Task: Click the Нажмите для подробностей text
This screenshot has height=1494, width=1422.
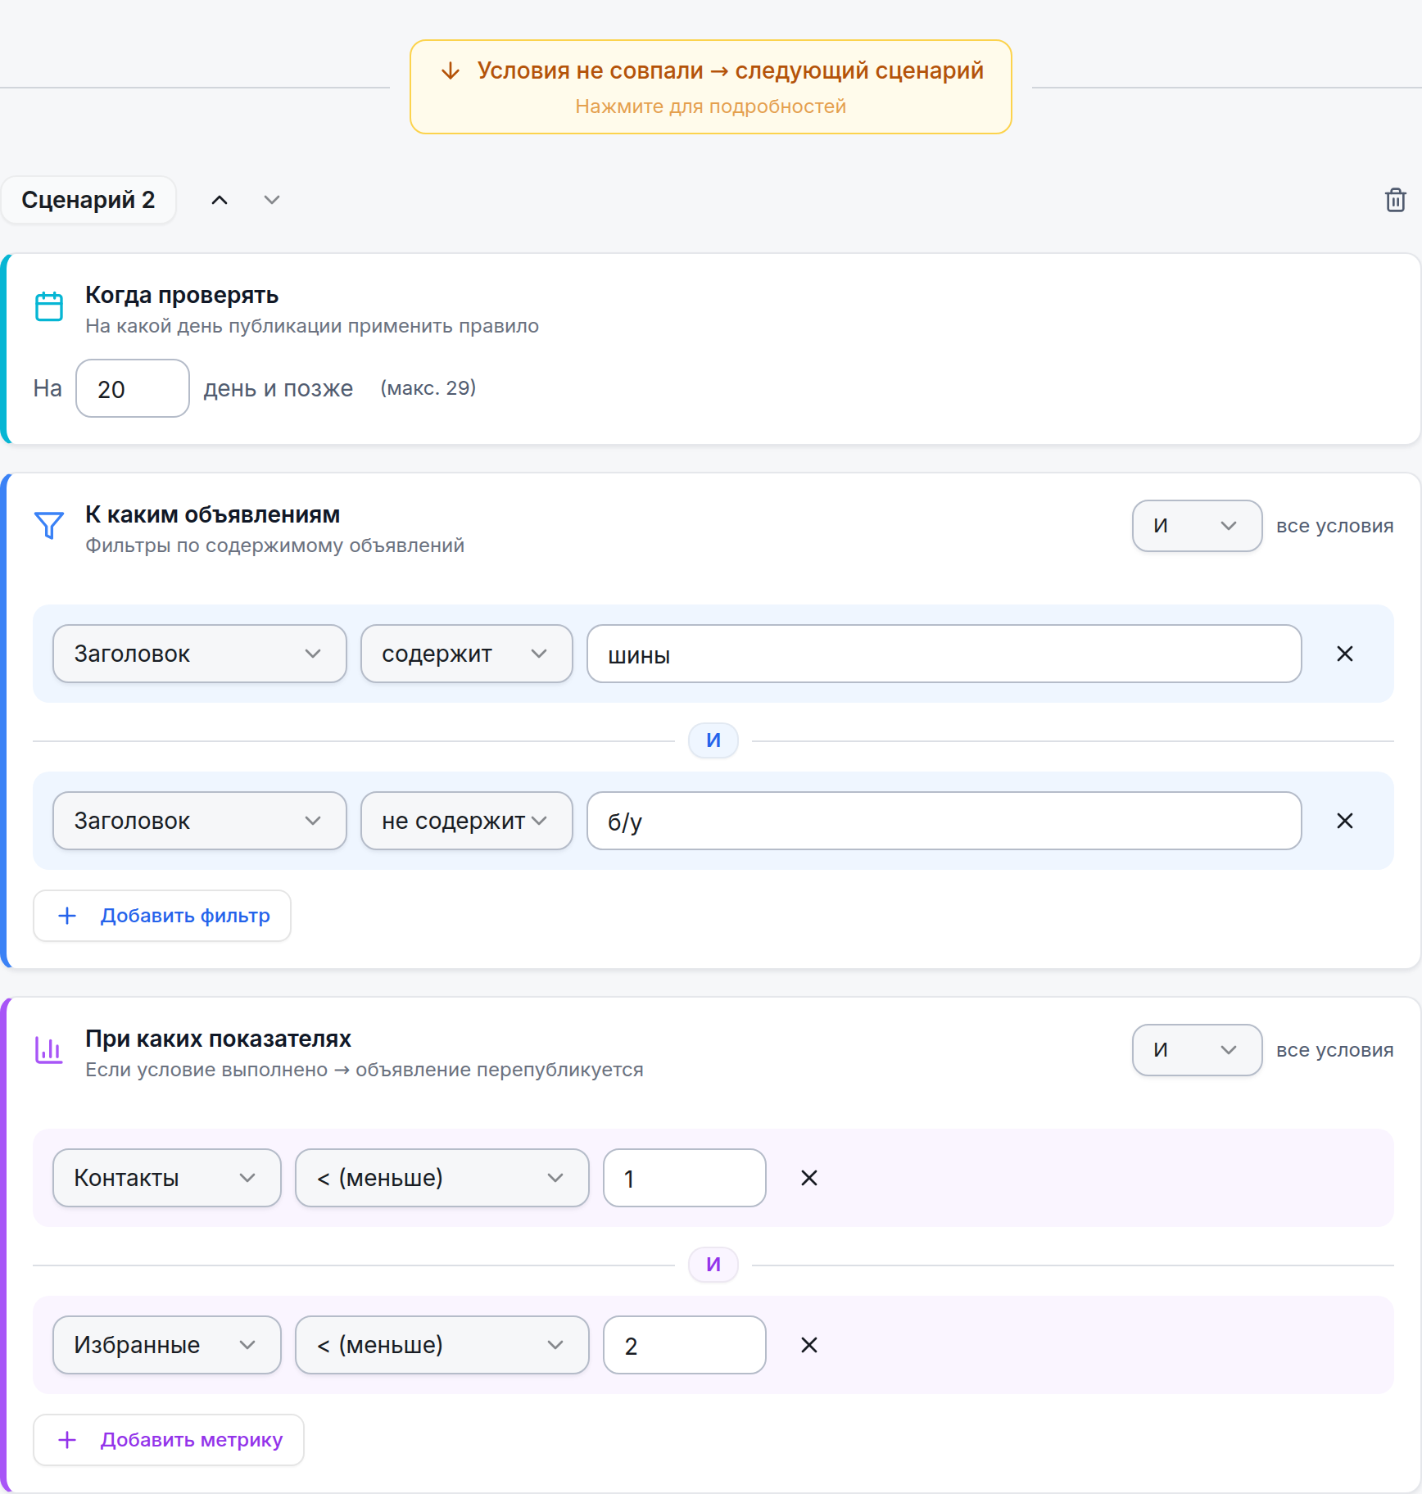Action: tap(710, 106)
